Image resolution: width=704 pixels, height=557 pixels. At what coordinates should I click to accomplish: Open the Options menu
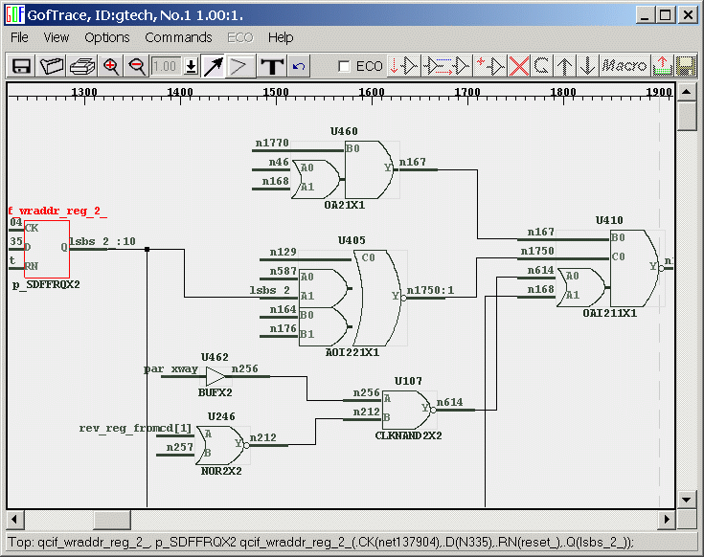click(x=106, y=37)
